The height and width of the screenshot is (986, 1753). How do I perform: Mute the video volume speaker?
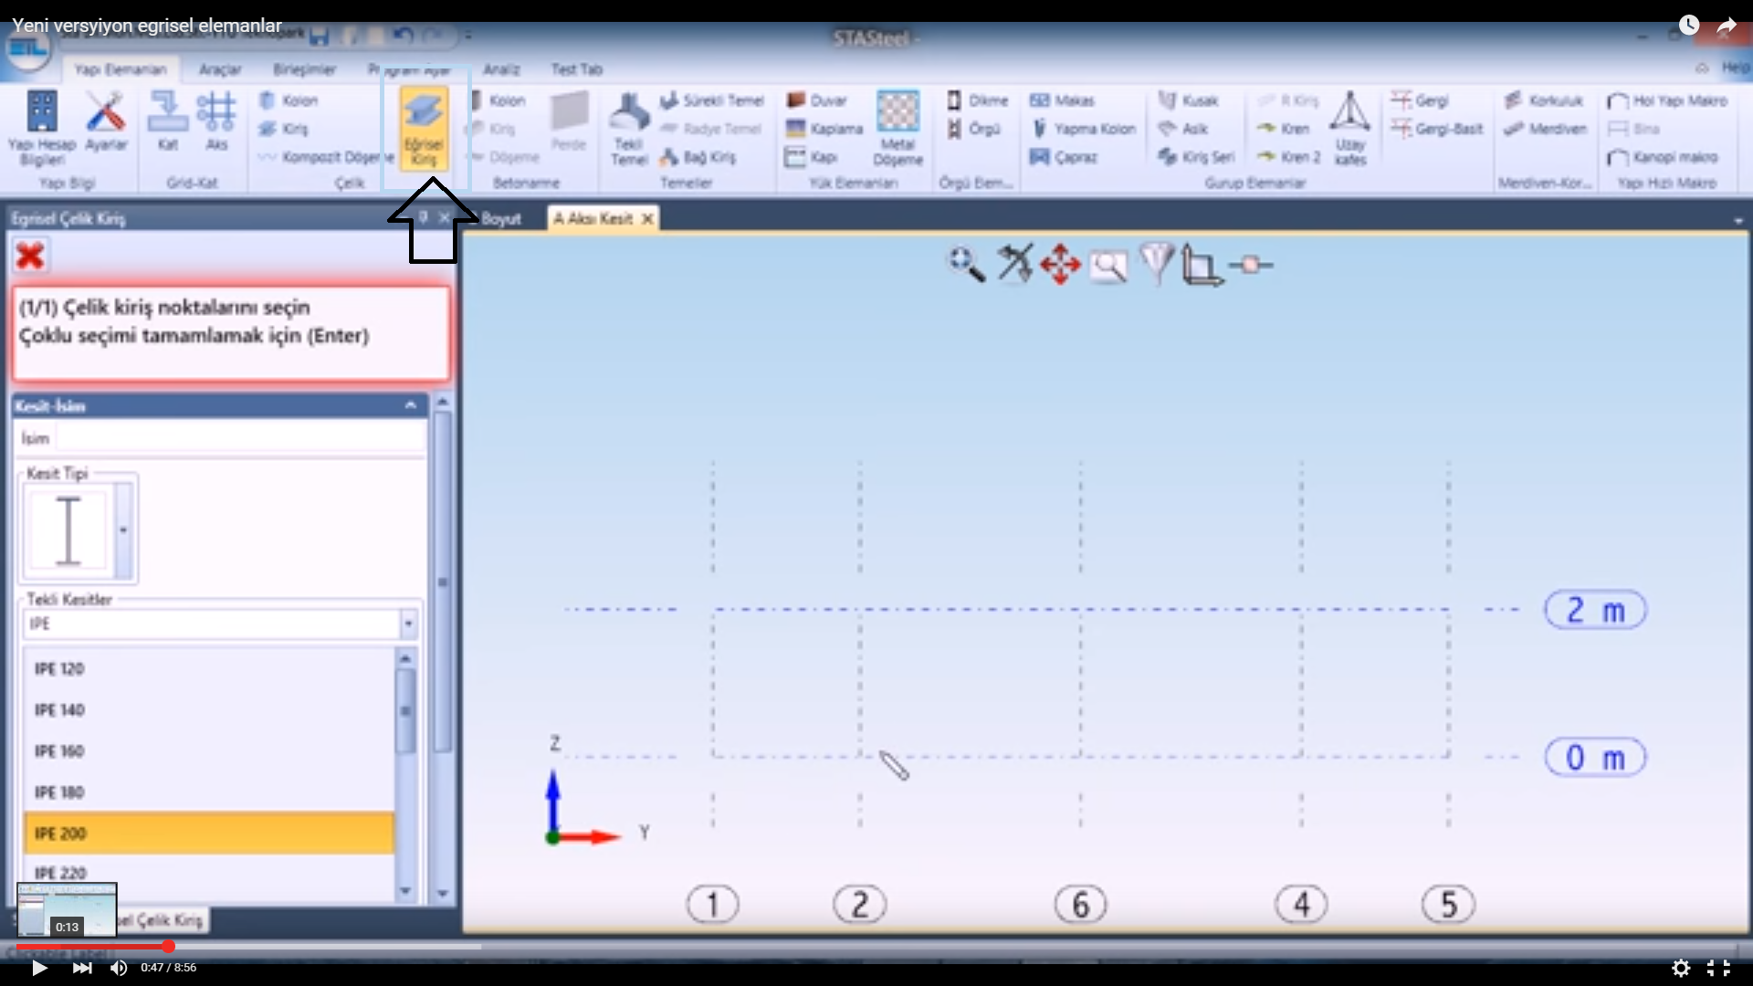tap(119, 968)
